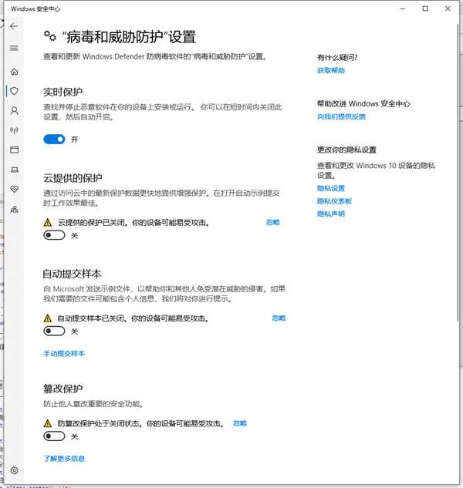Click the 云提供的保护 section heading
Viewport: 463px width, 488px height.
click(73, 178)
